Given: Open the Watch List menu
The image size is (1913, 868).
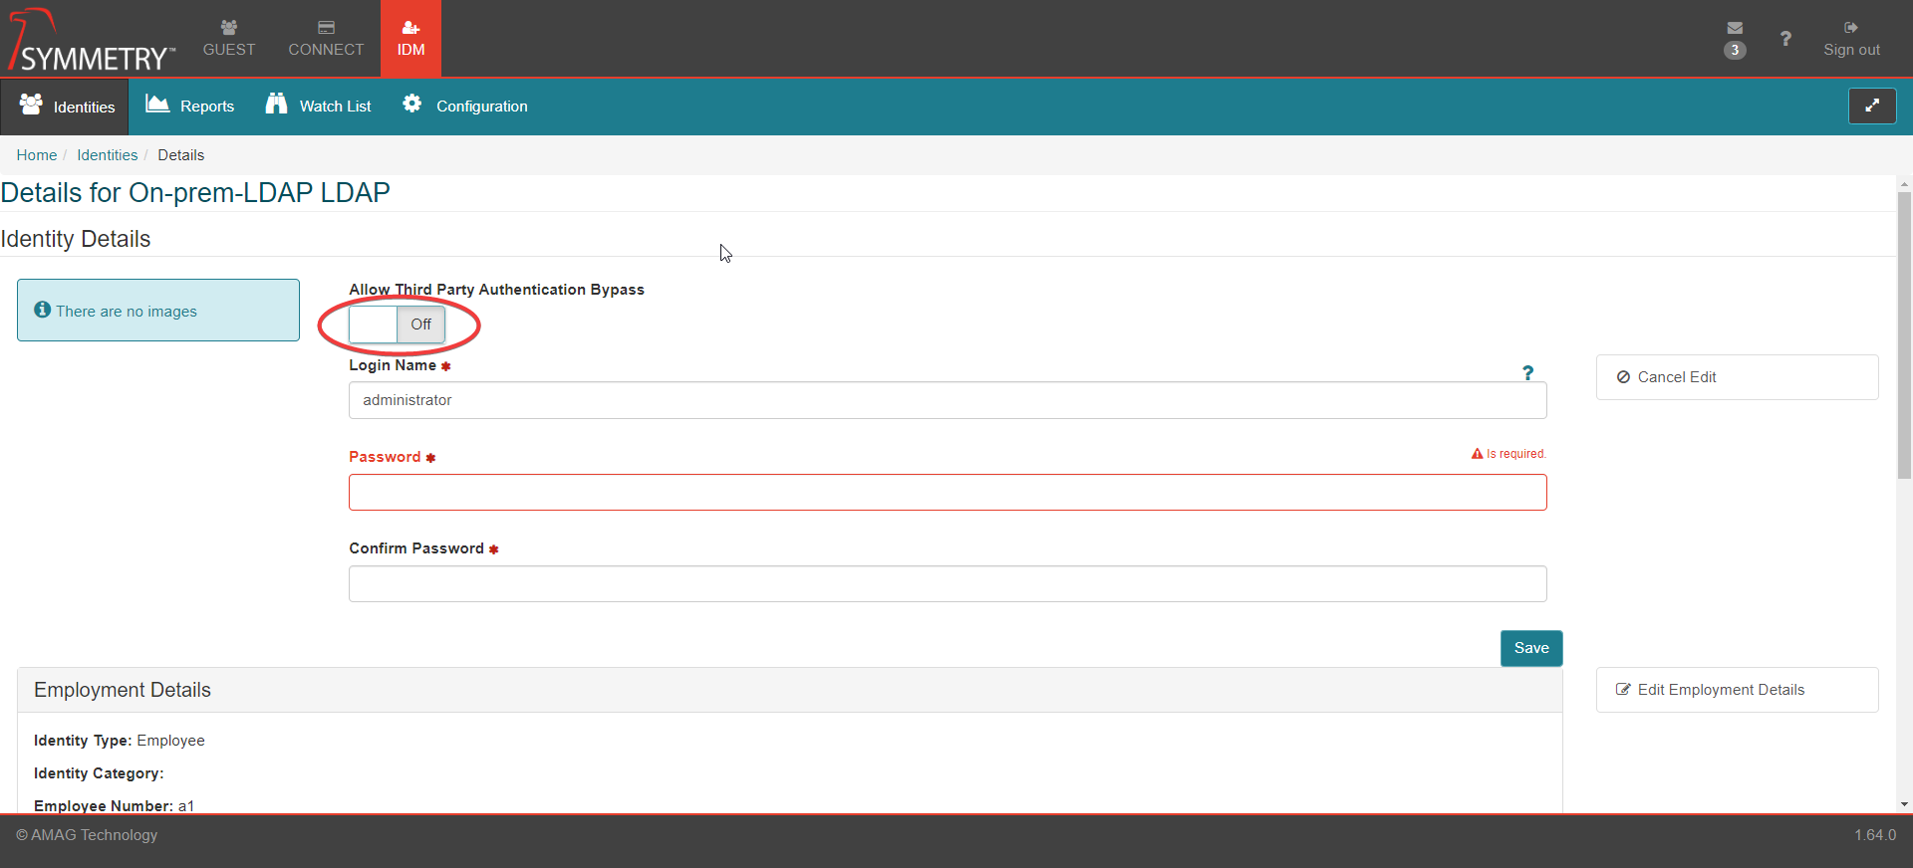Looking at the screenshot, I should pyautogui.click(x=319, y=106).
